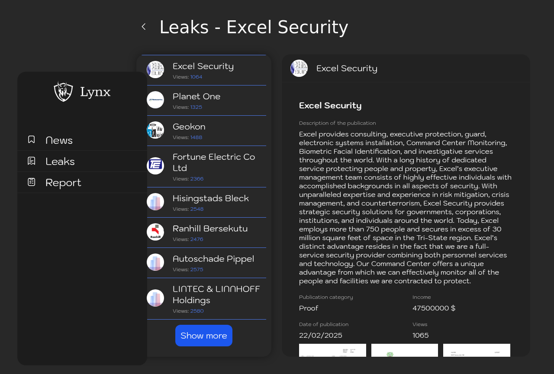
Task: Select the Autoschade Pippel entry title
Action: (x=213, y=259)
